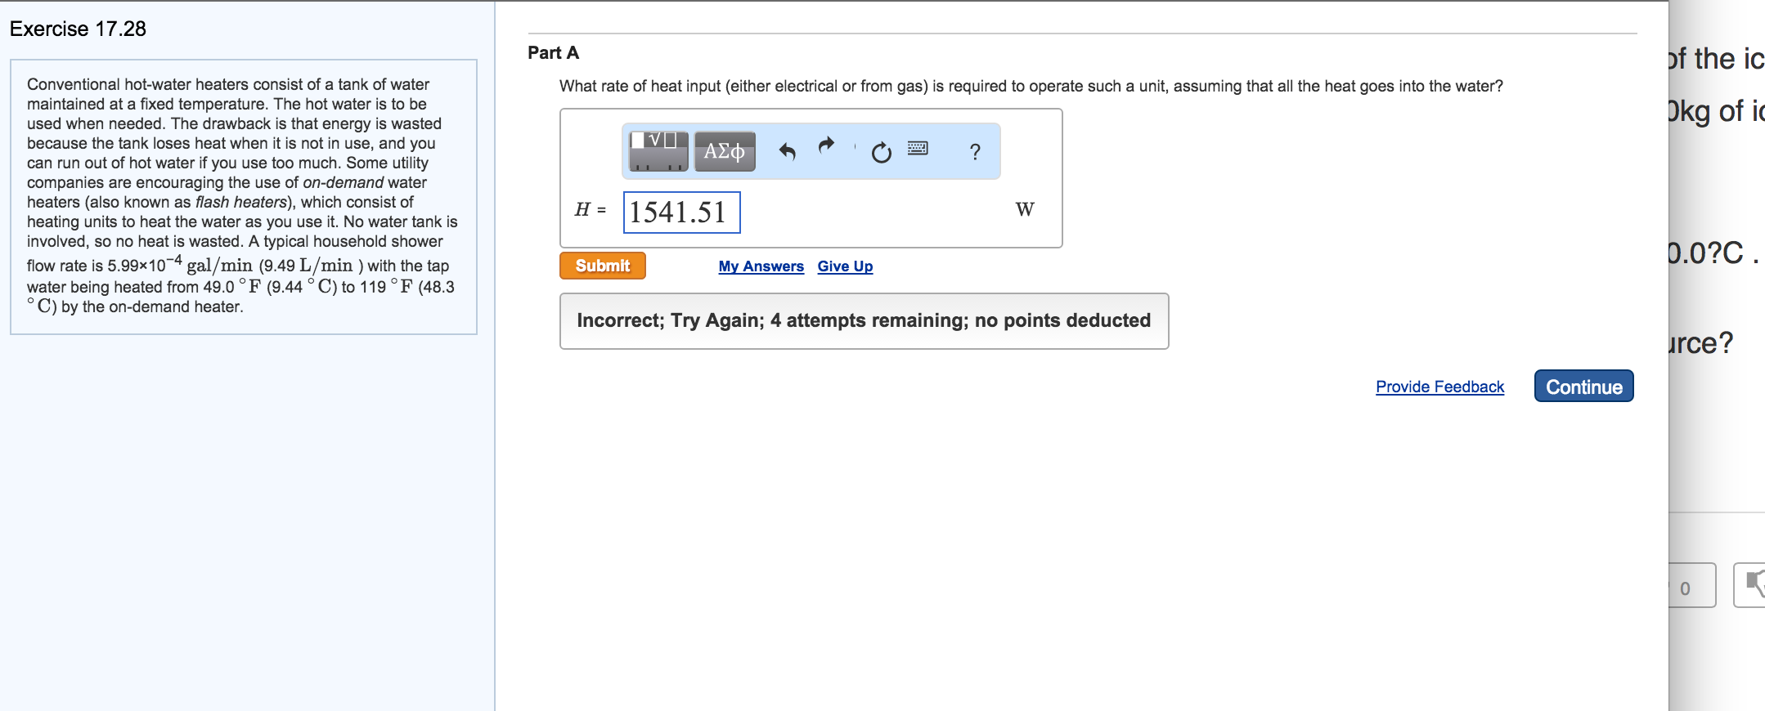Open the Greek symbols palette
Image resolution: width=1765 pixels, height=711 pixels.
725,151
